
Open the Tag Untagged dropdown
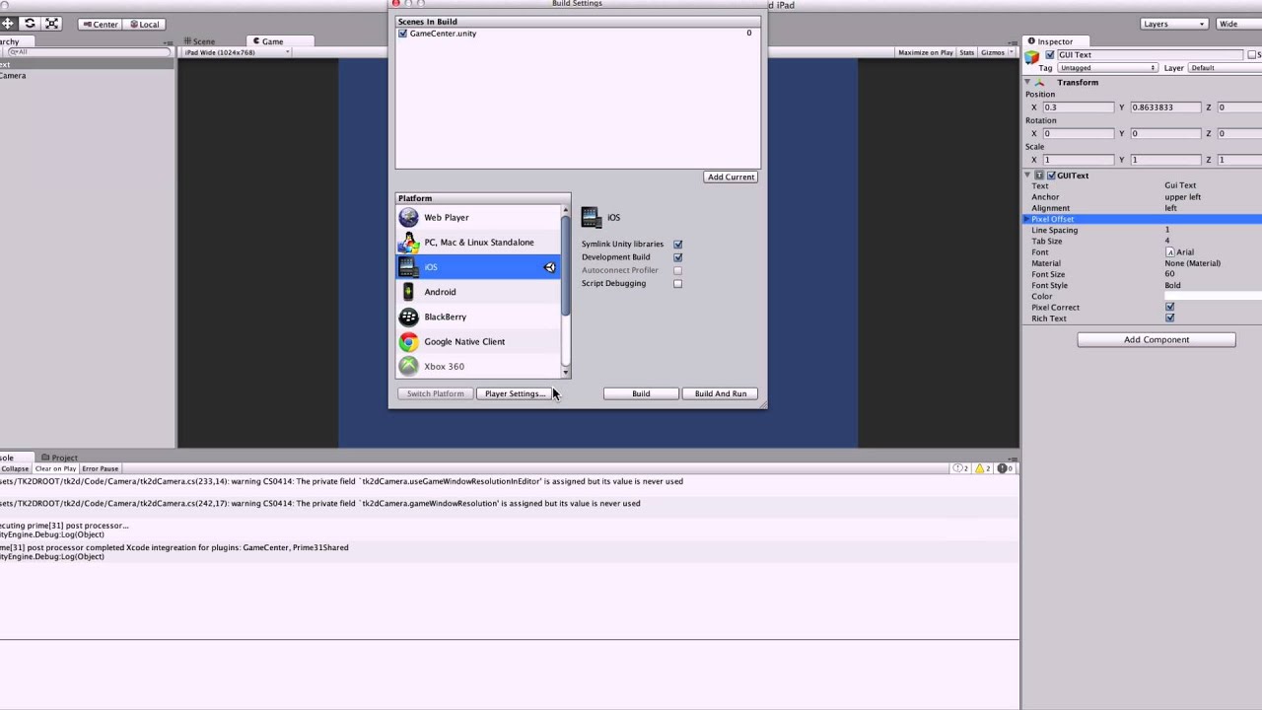coord(1107,68)
